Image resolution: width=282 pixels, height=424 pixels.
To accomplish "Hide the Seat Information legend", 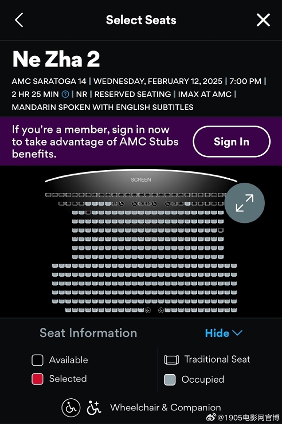I will pyautogui.click(x=217, y=333).
